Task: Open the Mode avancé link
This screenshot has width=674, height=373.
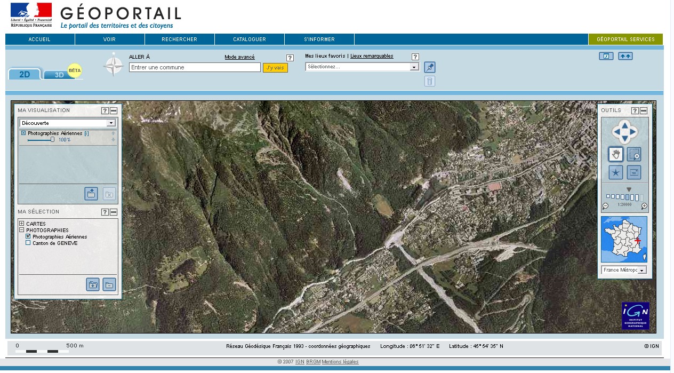Action: (x=239, y=57)
